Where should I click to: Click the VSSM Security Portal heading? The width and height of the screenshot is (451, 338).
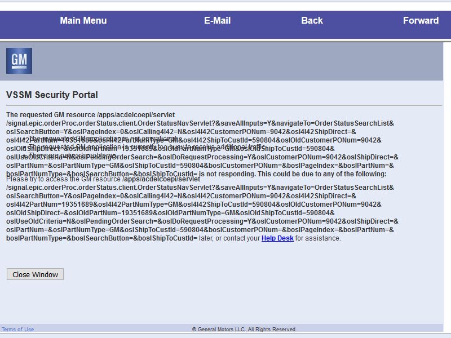click(52, 95)
